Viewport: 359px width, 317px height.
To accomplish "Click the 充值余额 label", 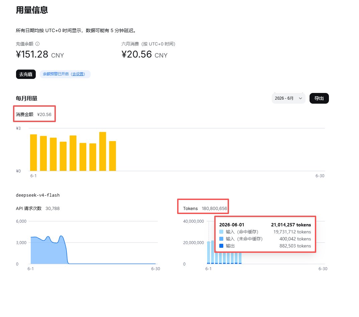I will coord(24,44).
